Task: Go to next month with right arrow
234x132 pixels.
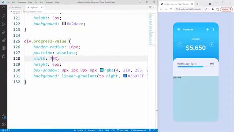Action: tap(212, 45)
